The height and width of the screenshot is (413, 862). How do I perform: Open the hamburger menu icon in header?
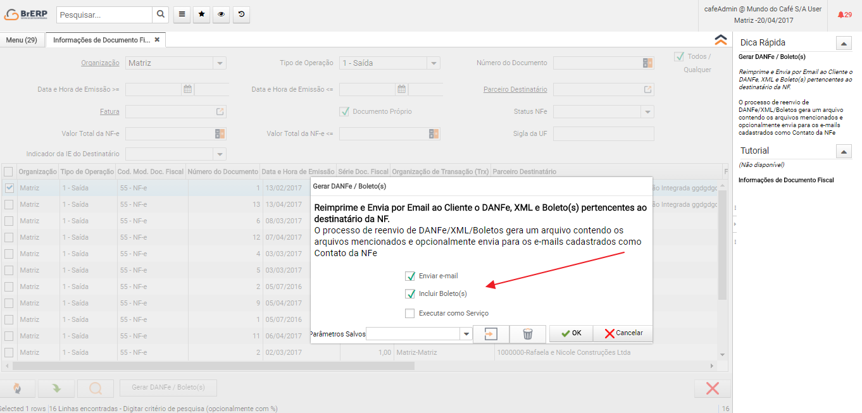coord(182,15)
